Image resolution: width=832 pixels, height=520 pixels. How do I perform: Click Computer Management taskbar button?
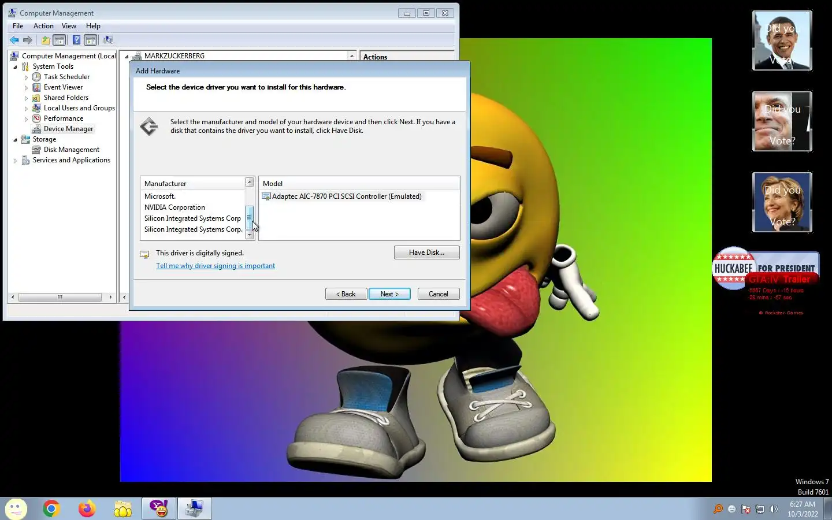click(x=195, y=508)
